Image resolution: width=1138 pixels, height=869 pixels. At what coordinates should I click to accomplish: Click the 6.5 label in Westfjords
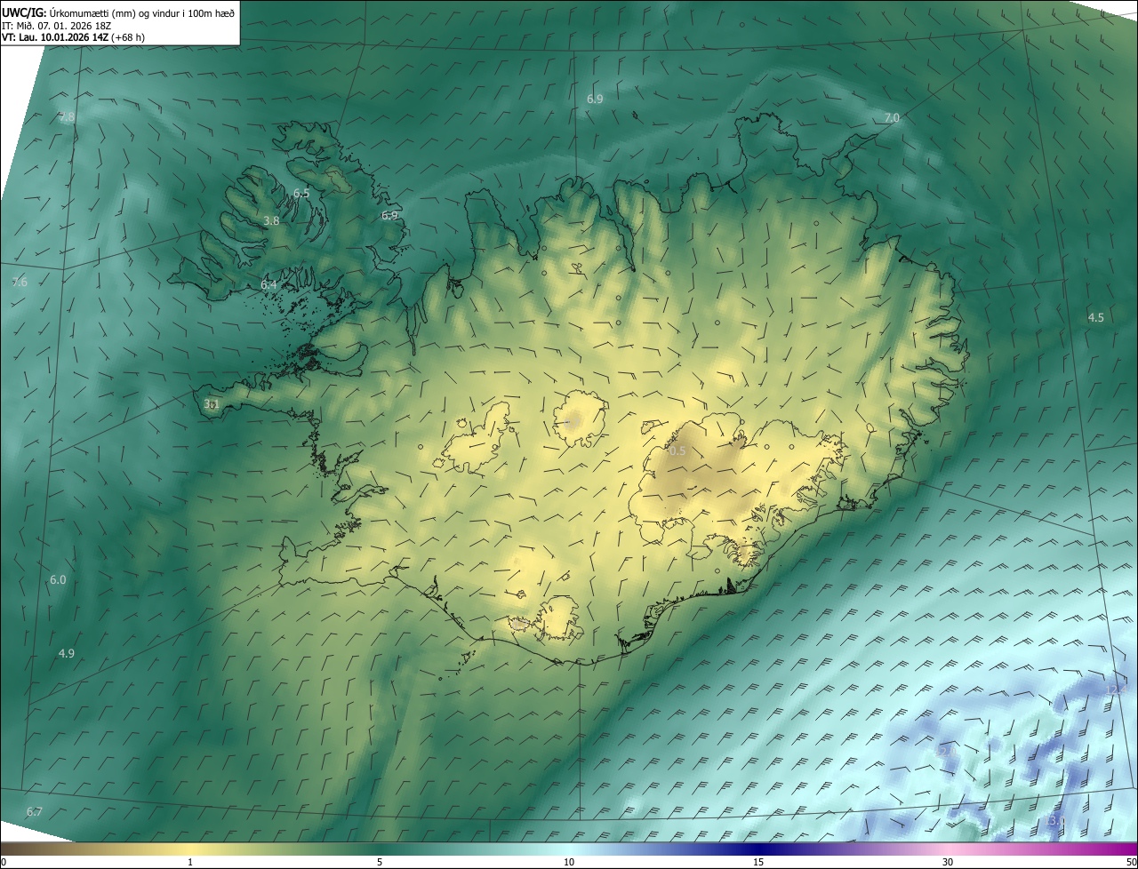click(x=301, y=193)
